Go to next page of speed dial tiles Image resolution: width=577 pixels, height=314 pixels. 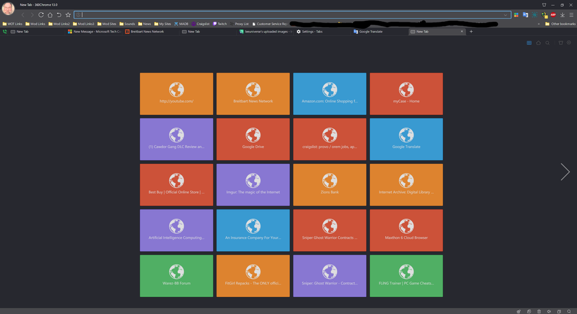coord(565,171)
